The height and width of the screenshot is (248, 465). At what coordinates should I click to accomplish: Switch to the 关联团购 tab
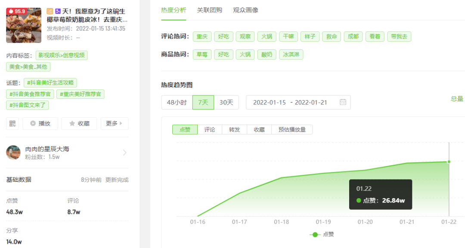[211, 10]
